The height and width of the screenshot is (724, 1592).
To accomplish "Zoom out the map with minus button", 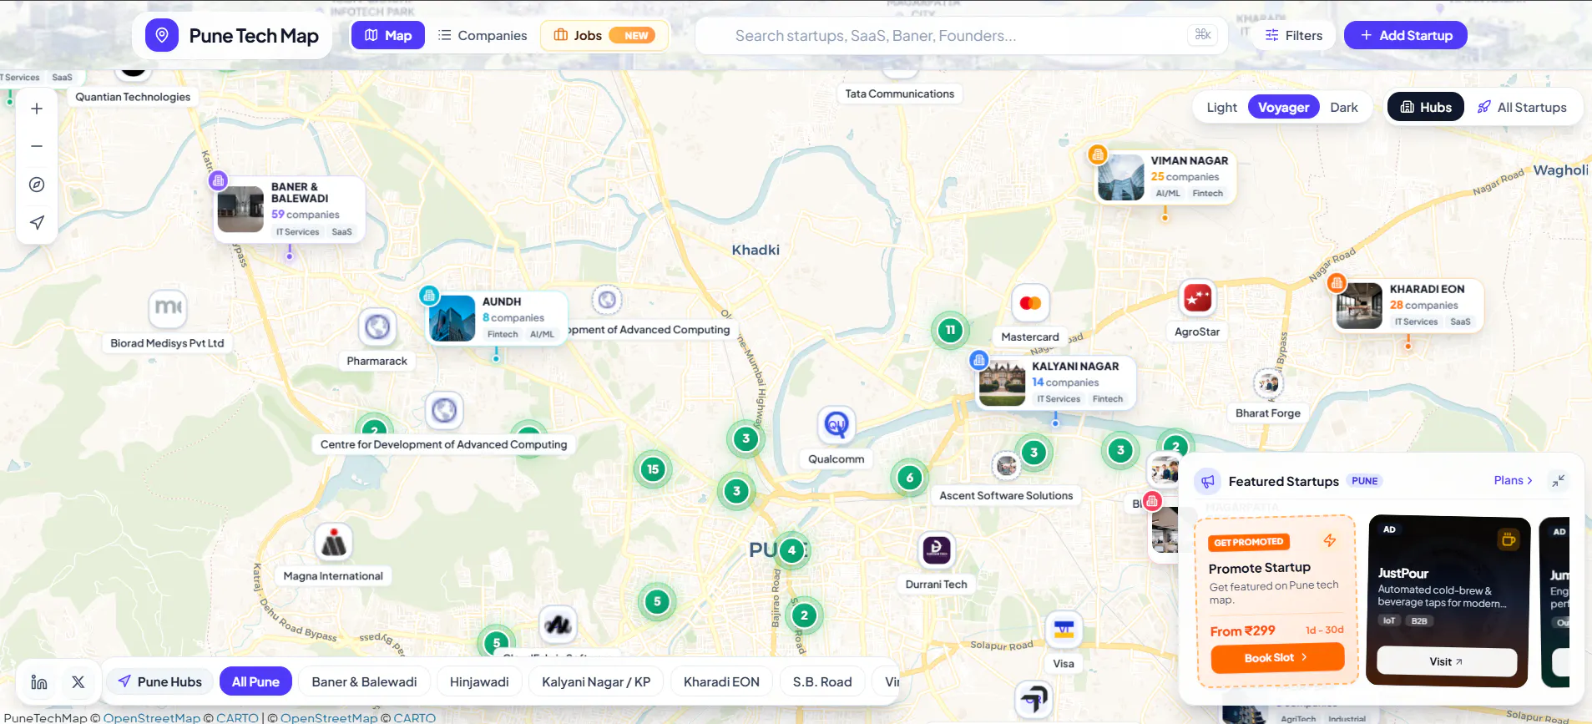I will [37, 146].
